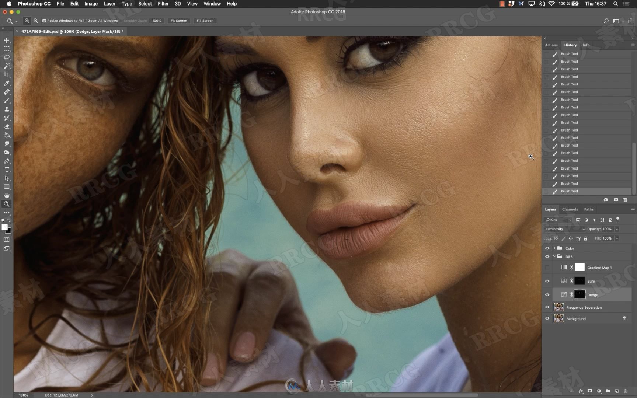Open the Layers panel options menu
Screen dimensions: 637x398
(633, 209)
